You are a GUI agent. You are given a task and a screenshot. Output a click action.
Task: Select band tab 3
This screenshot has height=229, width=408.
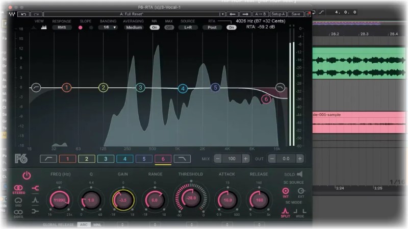pyautogui.click(x=106, y=159)
